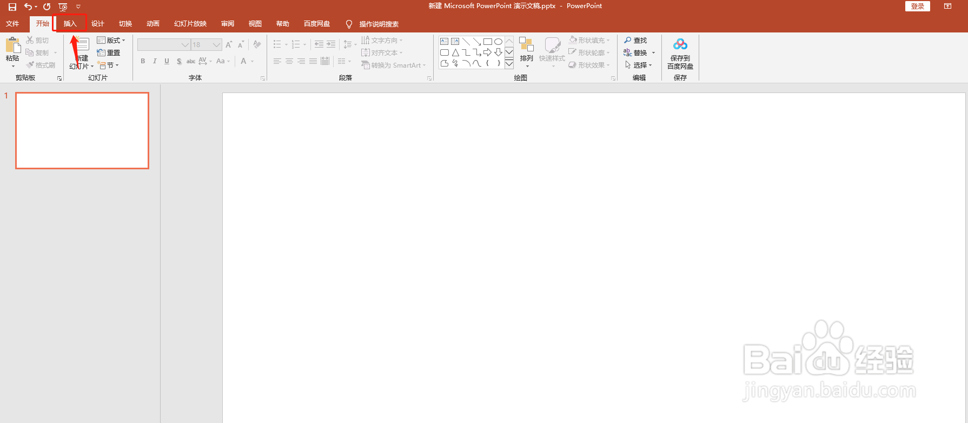Viewport: 968px width, 423px height.
Task: Toggle Italic formatting
Action: (x=155, y=61)
